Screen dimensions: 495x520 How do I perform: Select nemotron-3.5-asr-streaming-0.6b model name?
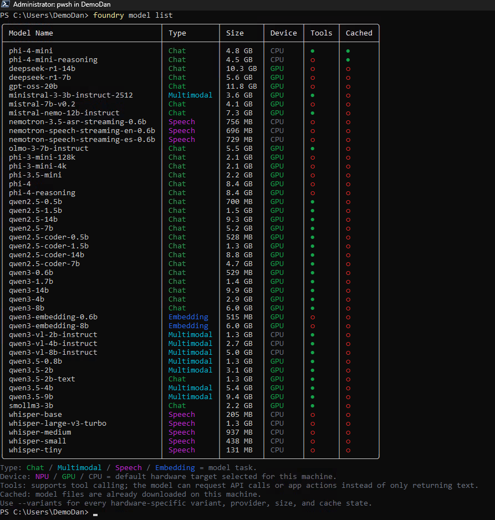[x=77, y=122]
